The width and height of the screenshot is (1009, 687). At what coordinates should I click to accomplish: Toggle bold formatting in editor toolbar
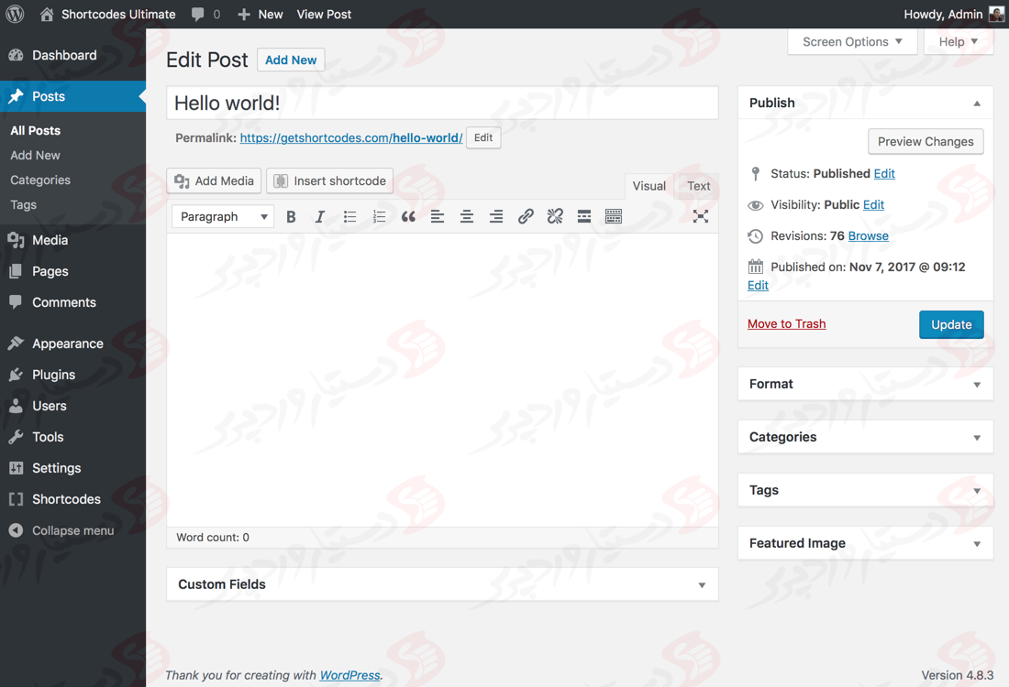tap(291, 217)
